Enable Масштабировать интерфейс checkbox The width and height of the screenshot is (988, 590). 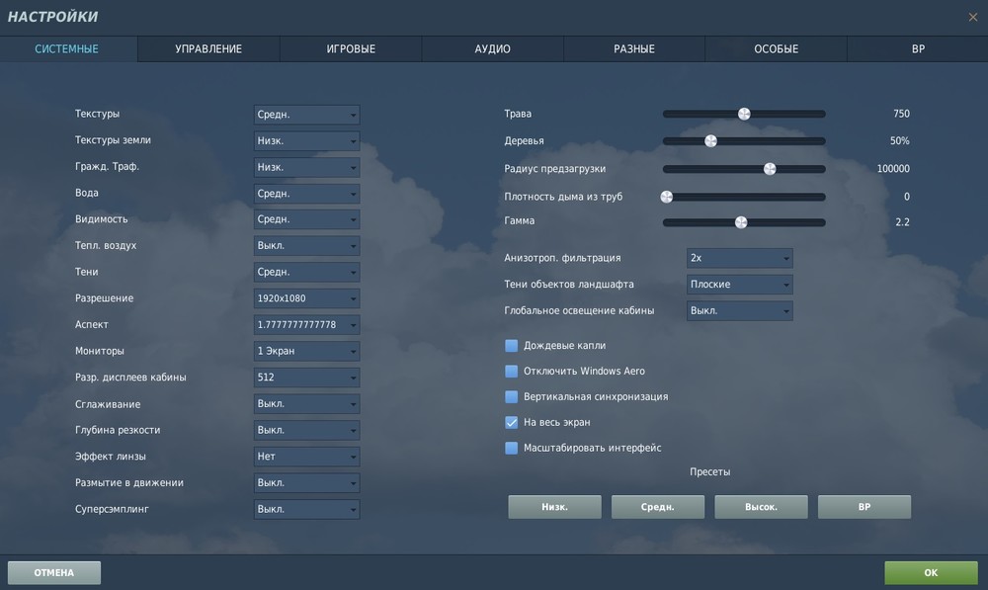click(x=512, y=448)
